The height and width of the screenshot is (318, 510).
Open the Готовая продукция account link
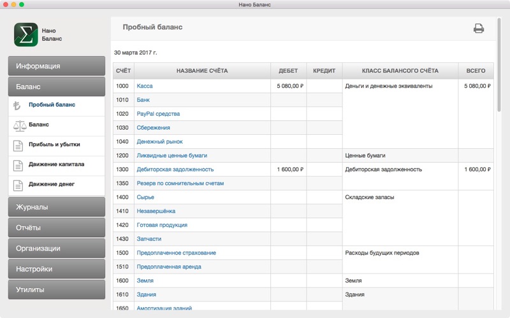point(162,225)
